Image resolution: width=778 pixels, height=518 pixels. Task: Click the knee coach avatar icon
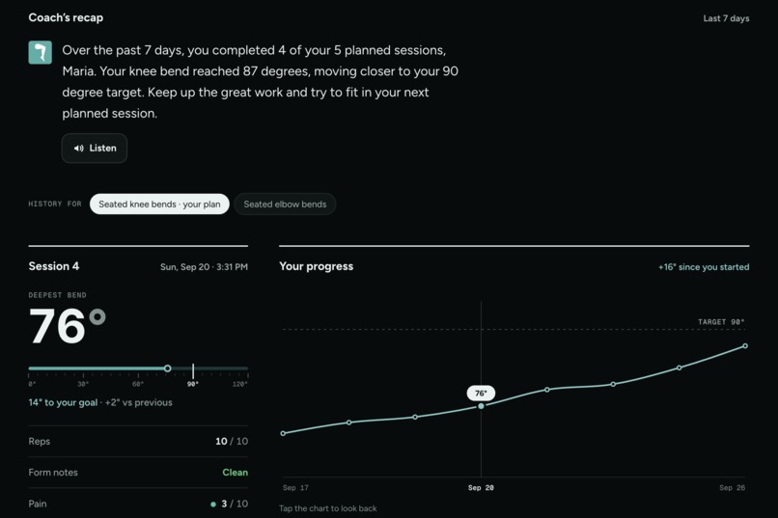[41, 52]
